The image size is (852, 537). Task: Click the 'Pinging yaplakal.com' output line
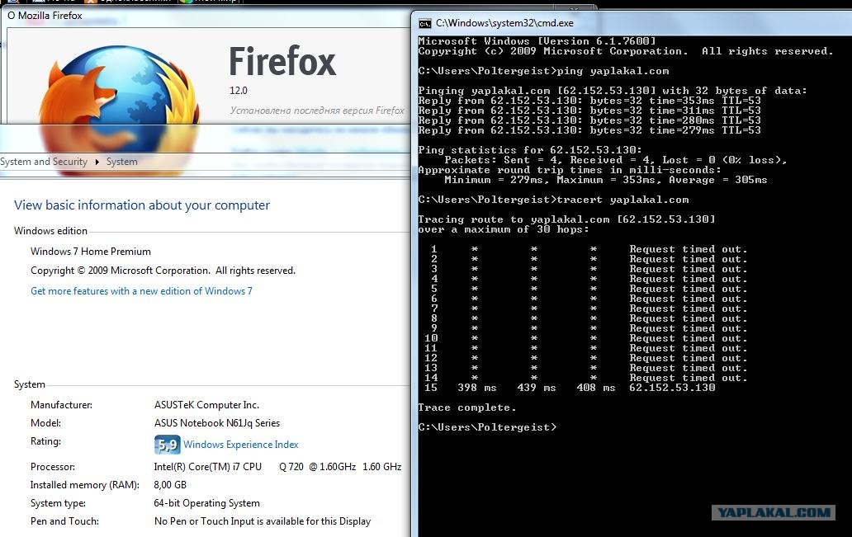pos(613,91)
